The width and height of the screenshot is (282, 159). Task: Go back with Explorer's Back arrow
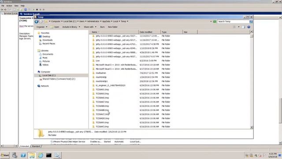coord(37,22)
